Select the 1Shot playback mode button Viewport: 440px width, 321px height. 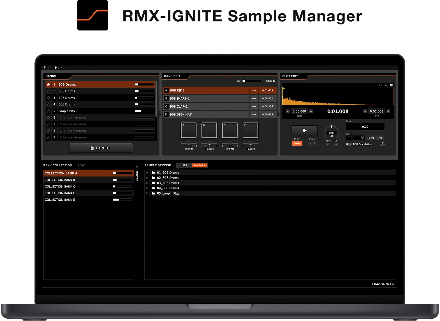pyautogui.click(x=297, y=143)
